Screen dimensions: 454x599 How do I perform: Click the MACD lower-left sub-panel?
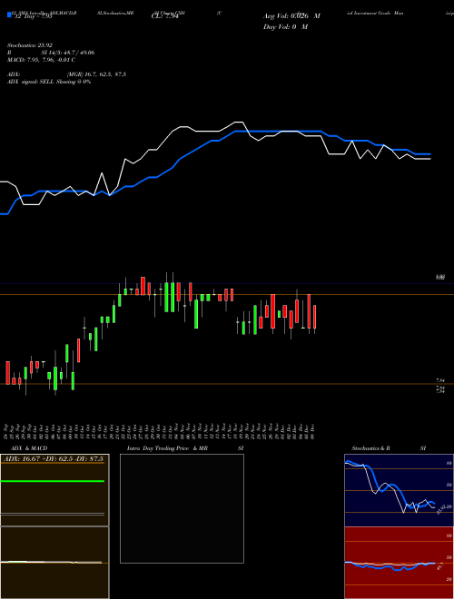(54, 563)
